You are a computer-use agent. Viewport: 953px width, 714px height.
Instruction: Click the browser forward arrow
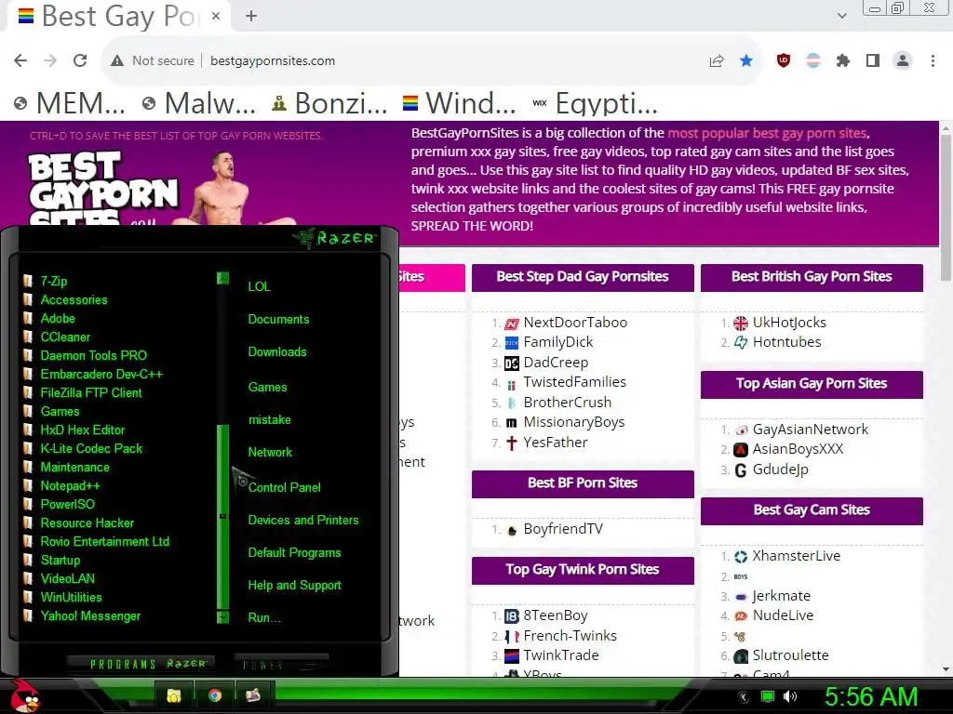click(50, 60)
